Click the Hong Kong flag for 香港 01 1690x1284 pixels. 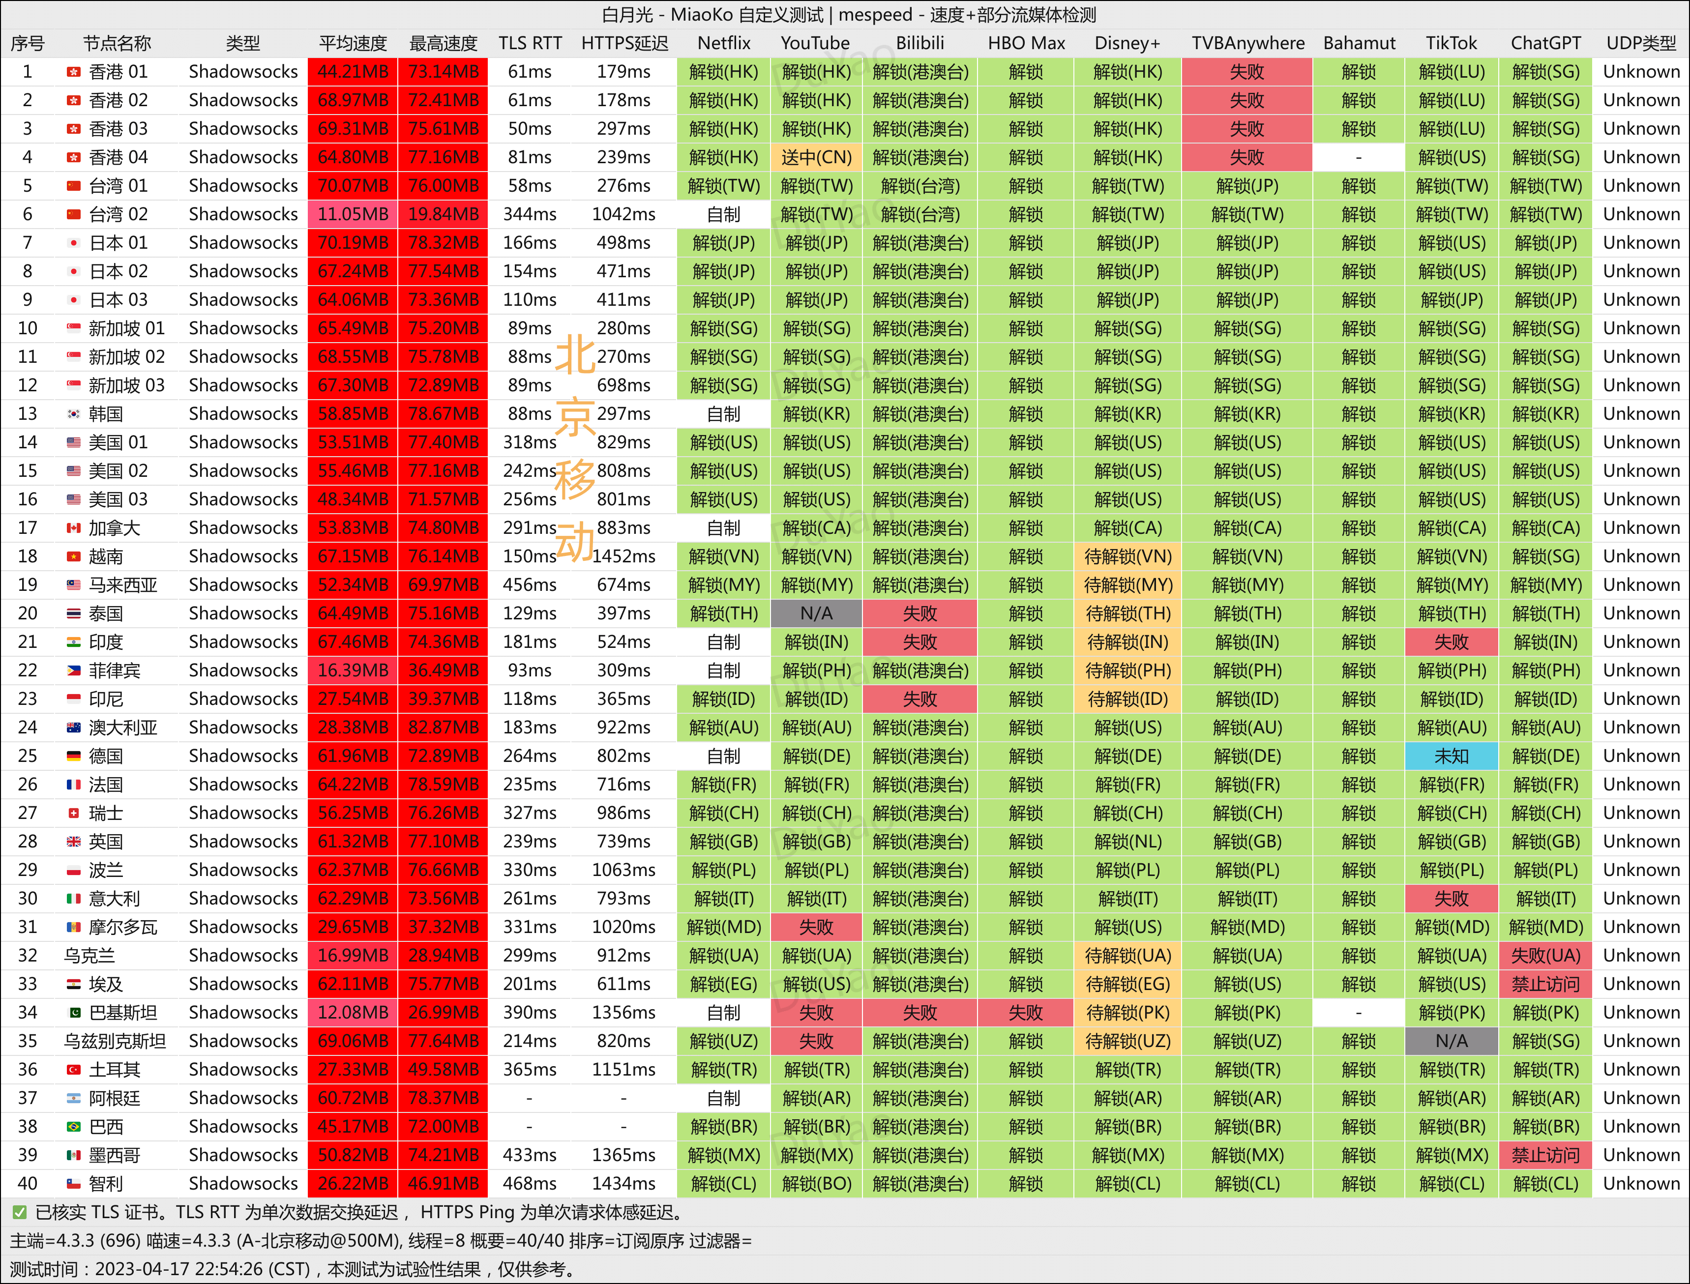coord(73,72)
